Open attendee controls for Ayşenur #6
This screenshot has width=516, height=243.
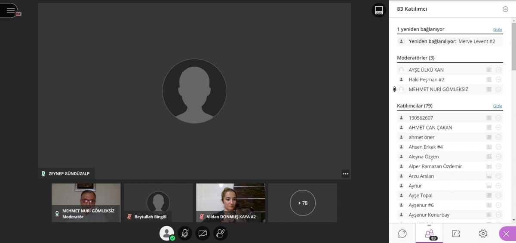[x=498, y=205]
